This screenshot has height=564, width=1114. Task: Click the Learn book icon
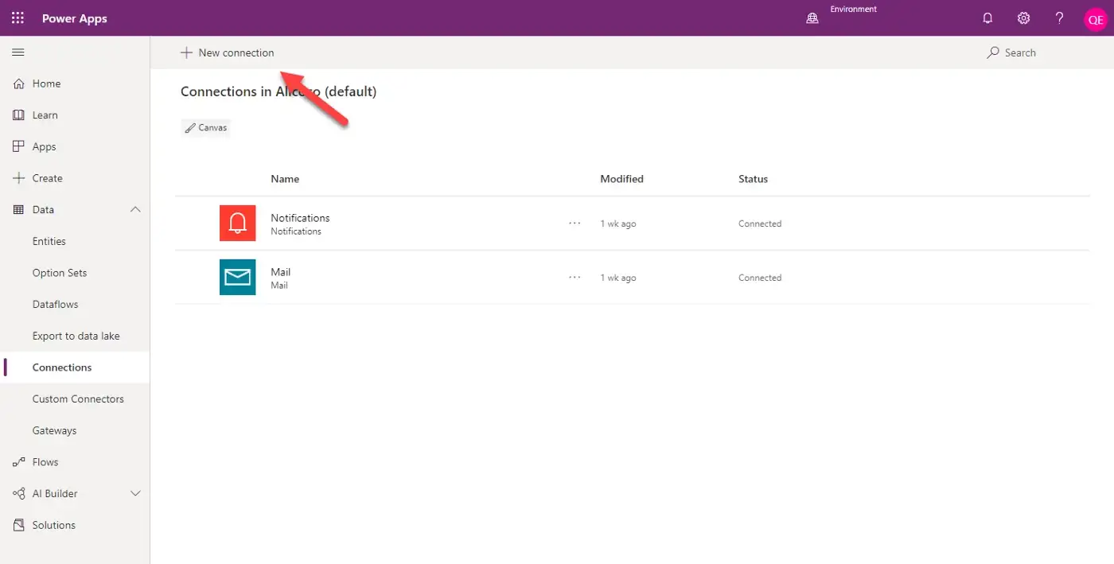[19, 115]
